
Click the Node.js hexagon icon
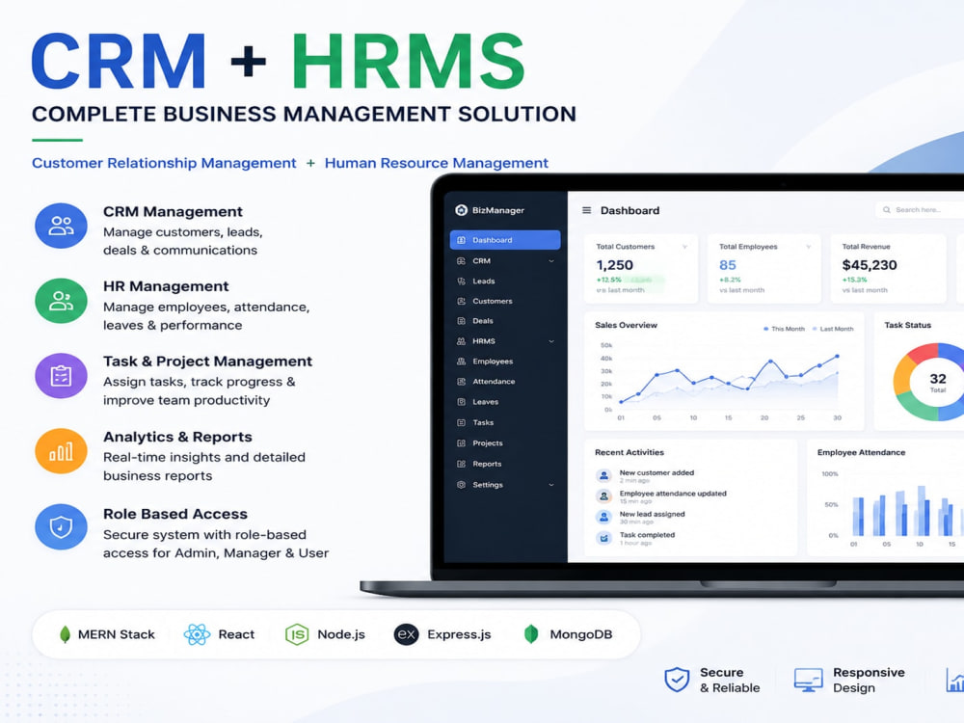tap(297, 634)
